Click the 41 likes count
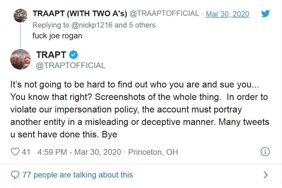This screenshot has height=188, width=282. click(x=26, y=152)
